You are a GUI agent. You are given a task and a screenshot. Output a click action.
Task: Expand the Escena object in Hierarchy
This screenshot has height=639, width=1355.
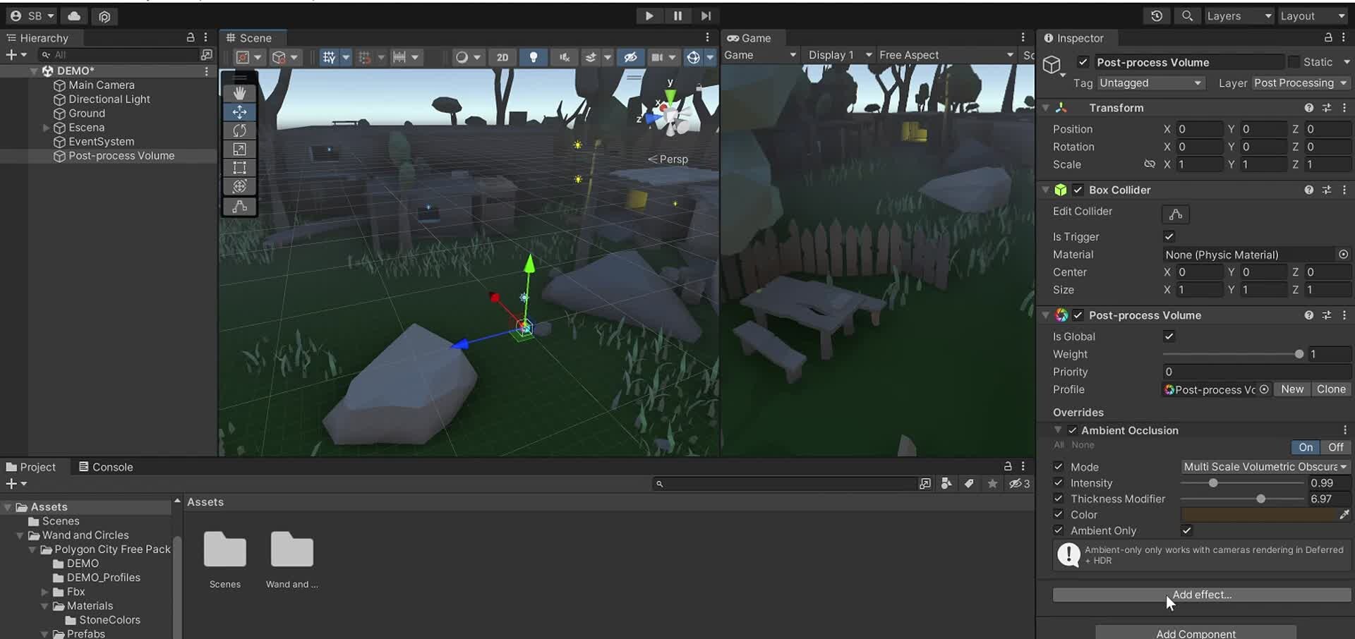coord(46,128)
